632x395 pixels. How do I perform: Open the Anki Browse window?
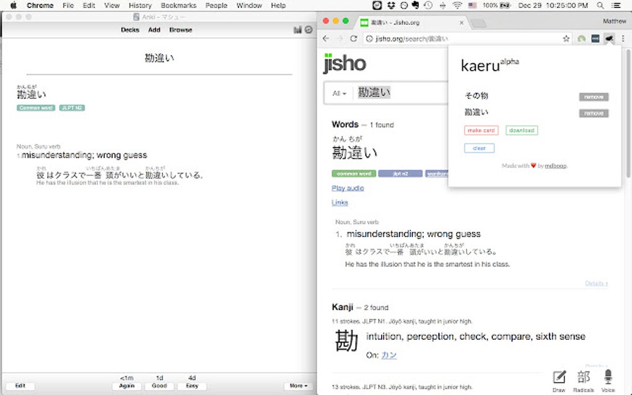pyautogui.click(x=180, y=29)
